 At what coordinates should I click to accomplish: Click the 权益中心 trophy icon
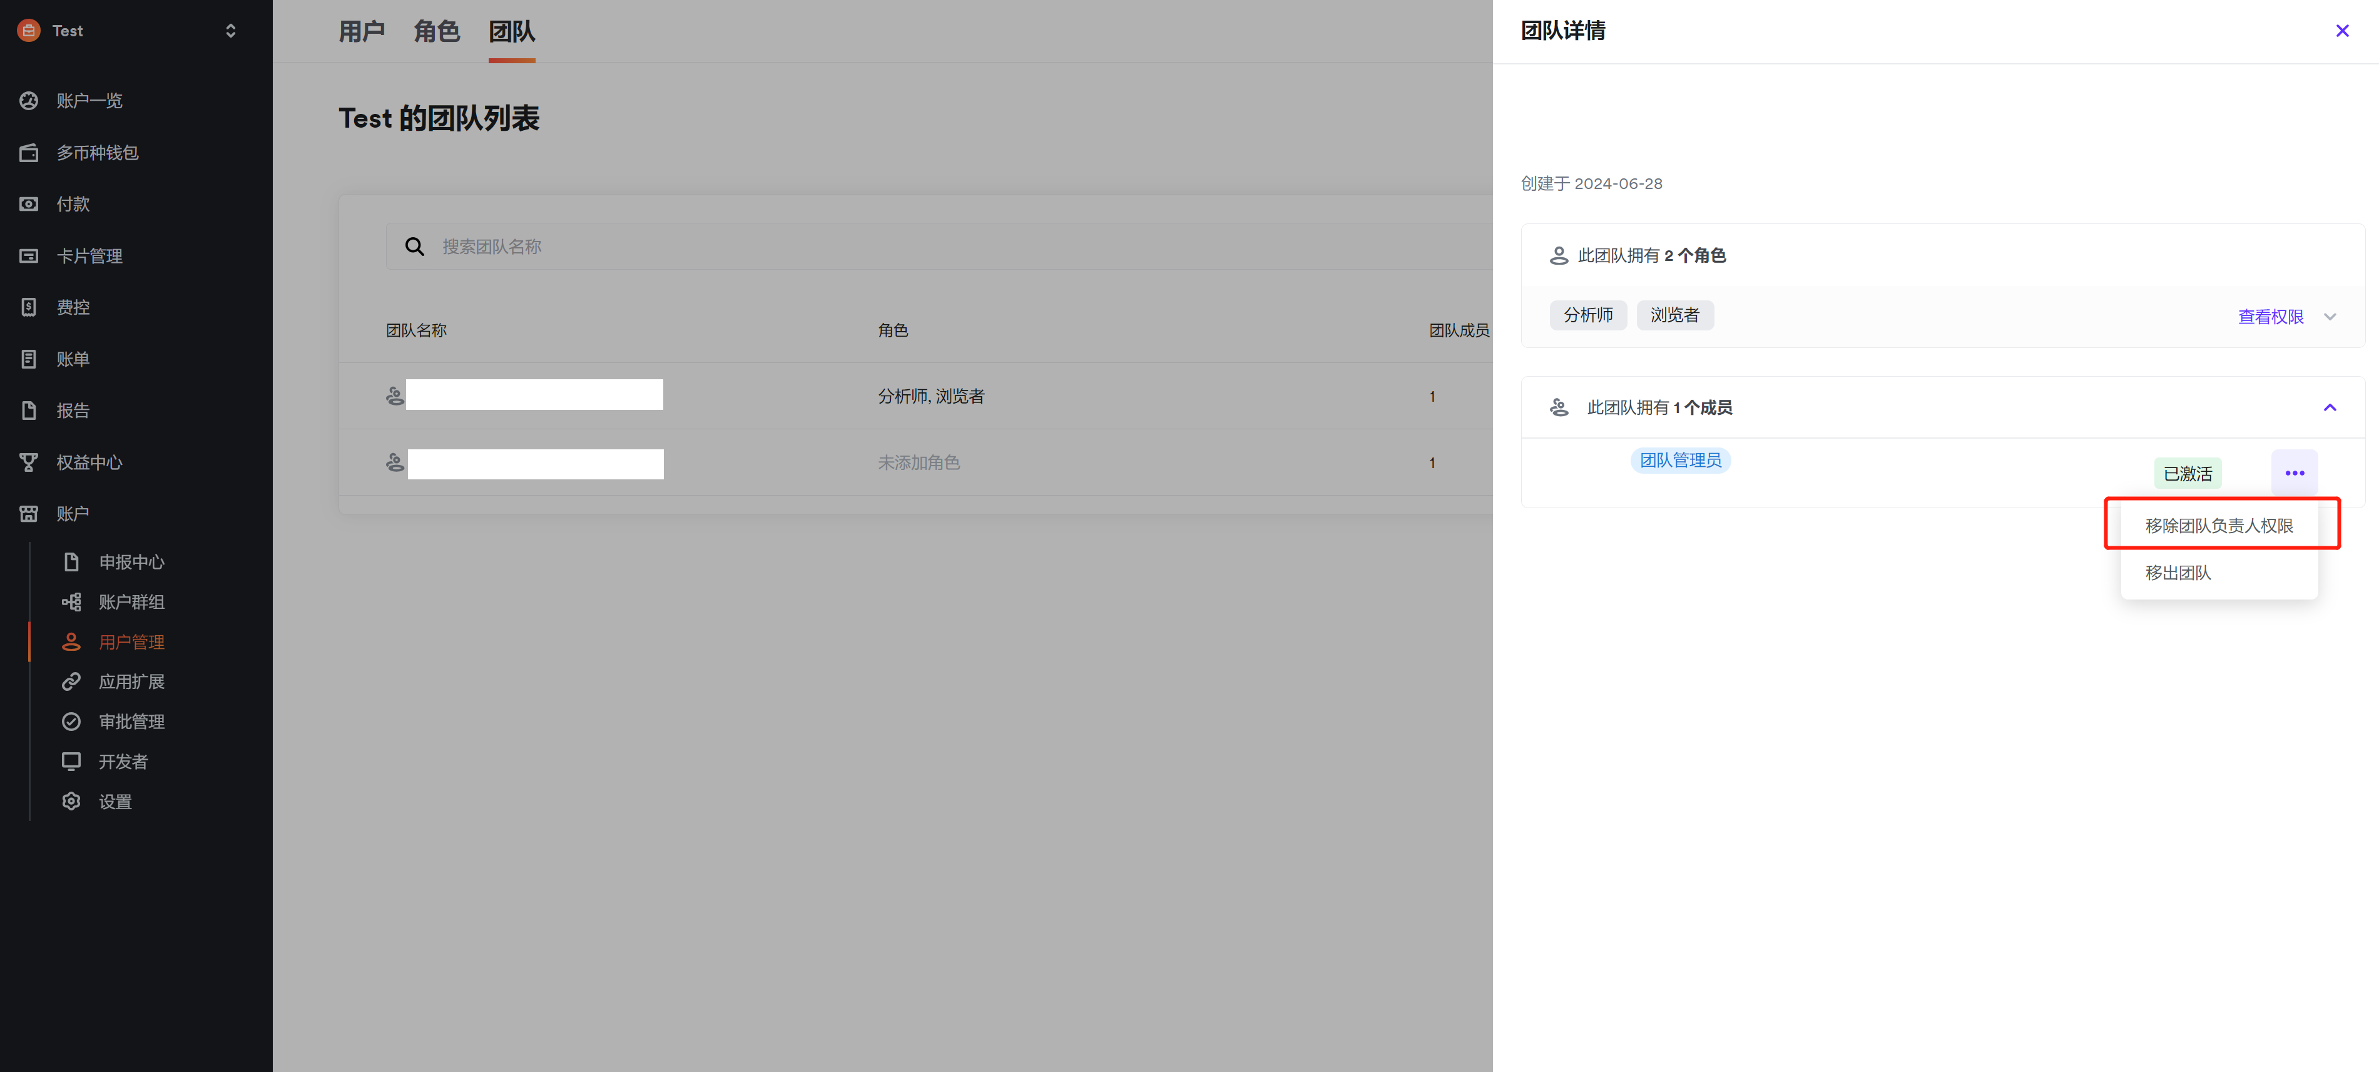(x=29, y=462)
